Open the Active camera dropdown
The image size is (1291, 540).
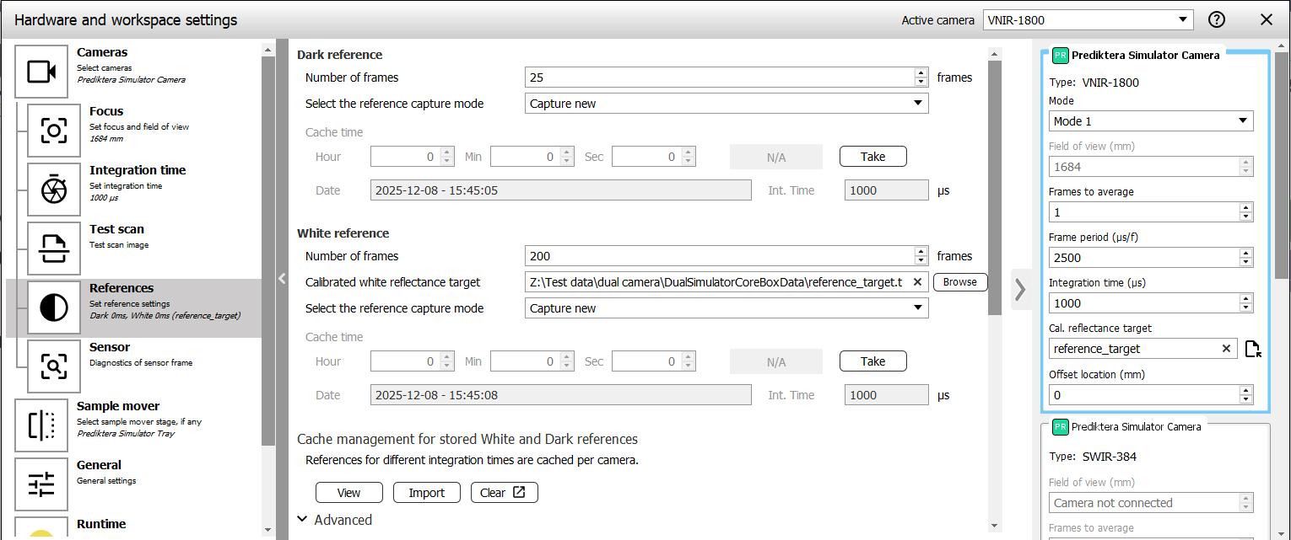(x=1088, y=20)
